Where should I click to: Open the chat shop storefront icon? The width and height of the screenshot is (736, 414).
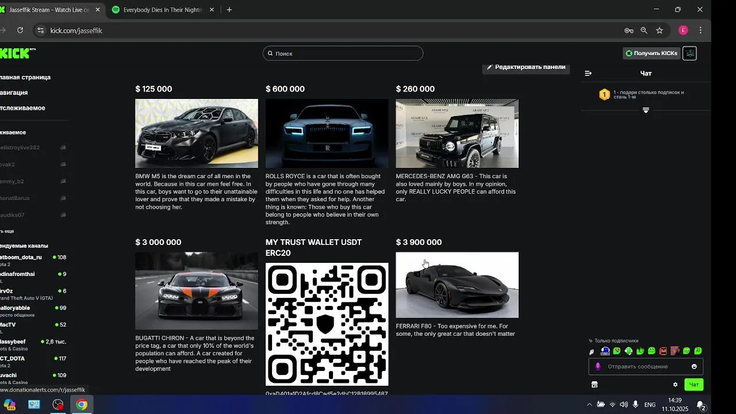pyautogui.click(x=595, y=385)
